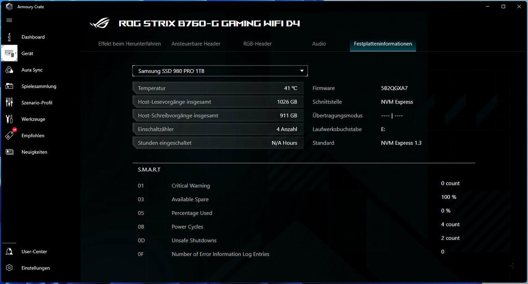
Task: Click the Neuigkeiten news icon
Action: pos(9,152)
